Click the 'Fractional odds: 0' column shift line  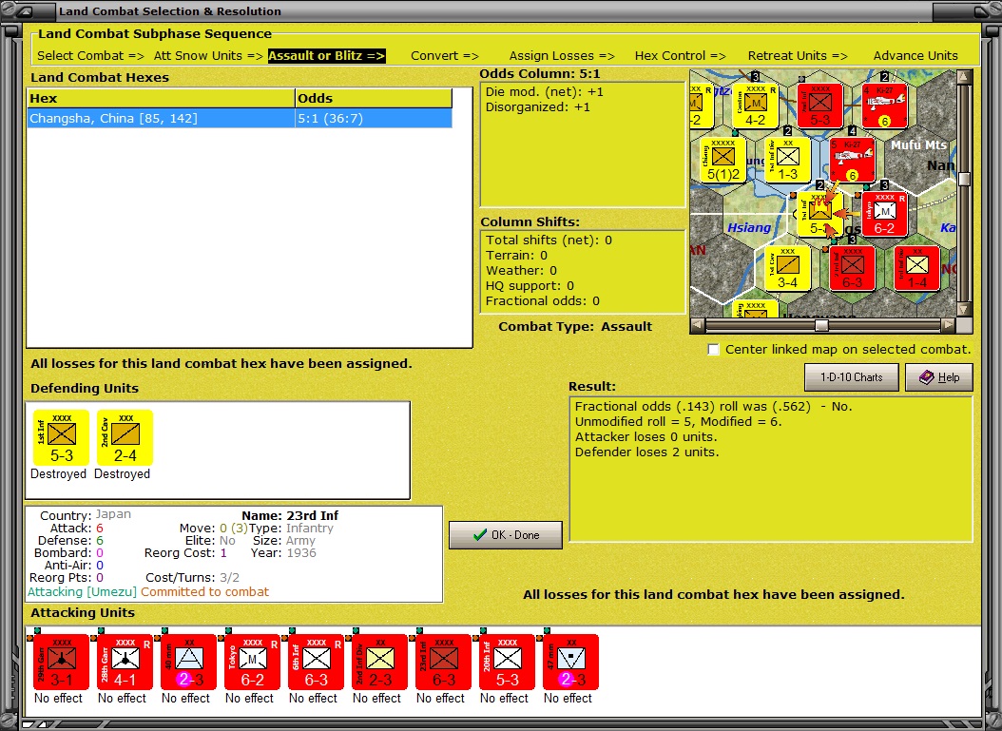(x=543, y=301)
